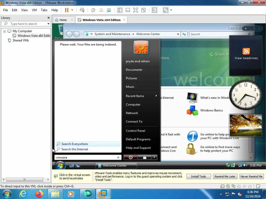Click the Welcome Center taskbar button

point(116,166)
